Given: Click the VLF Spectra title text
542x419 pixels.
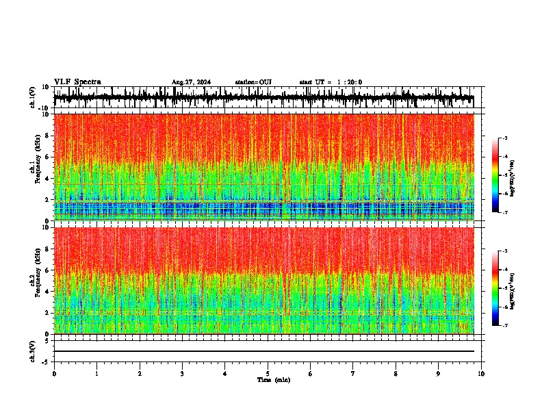Looking at the screenshot, I should tap(77, 82).
